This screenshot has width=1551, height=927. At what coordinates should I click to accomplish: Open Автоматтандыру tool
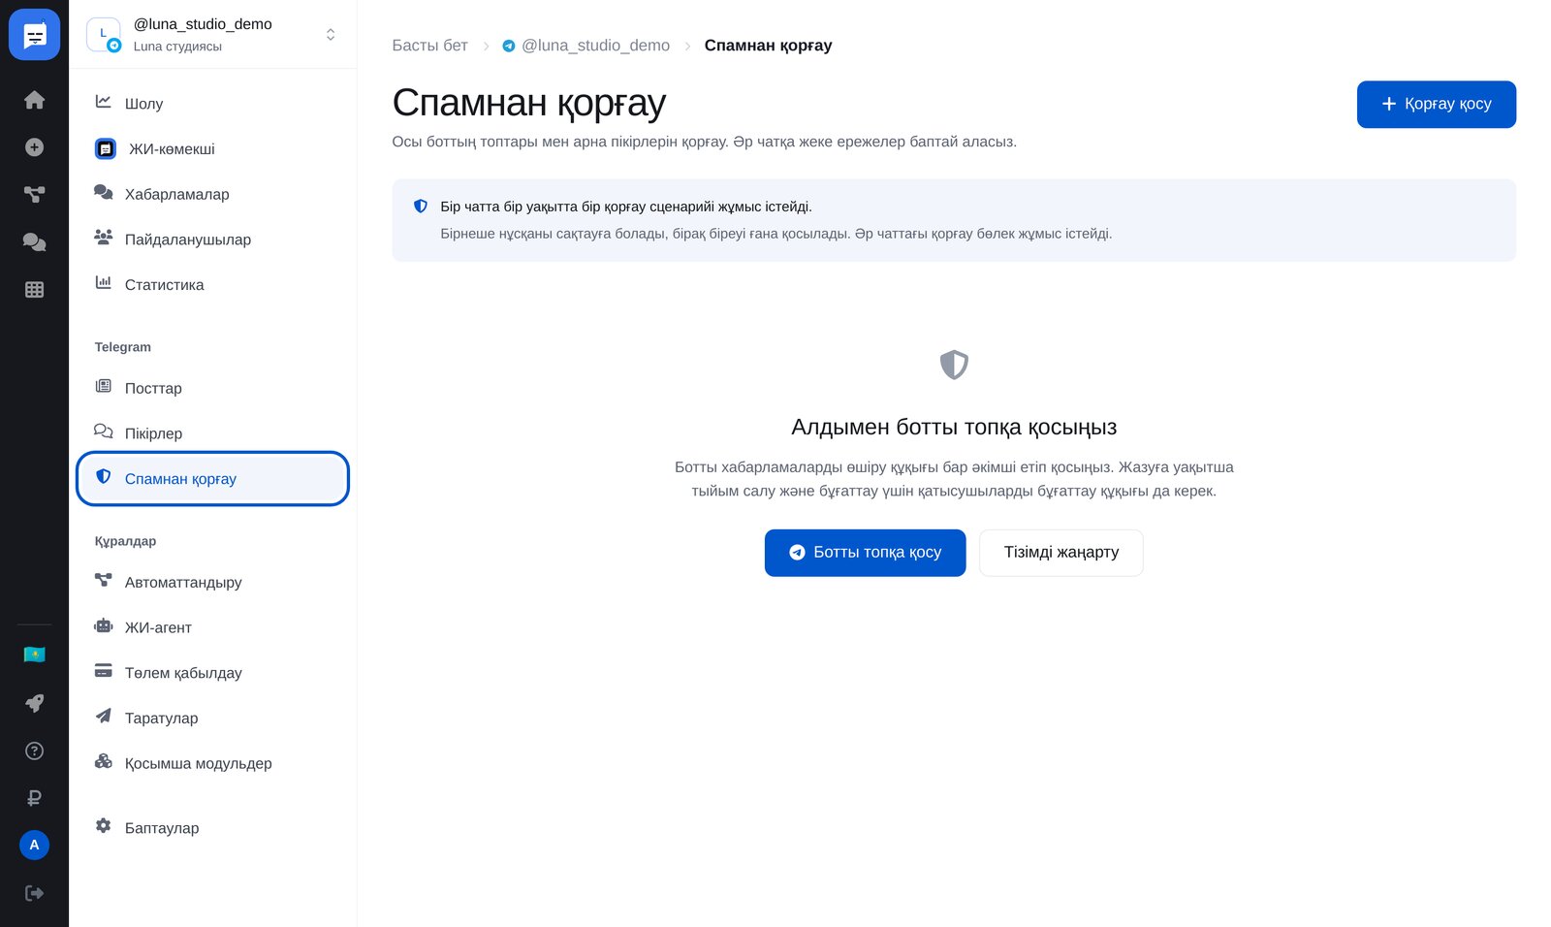[x=212, y=582]
